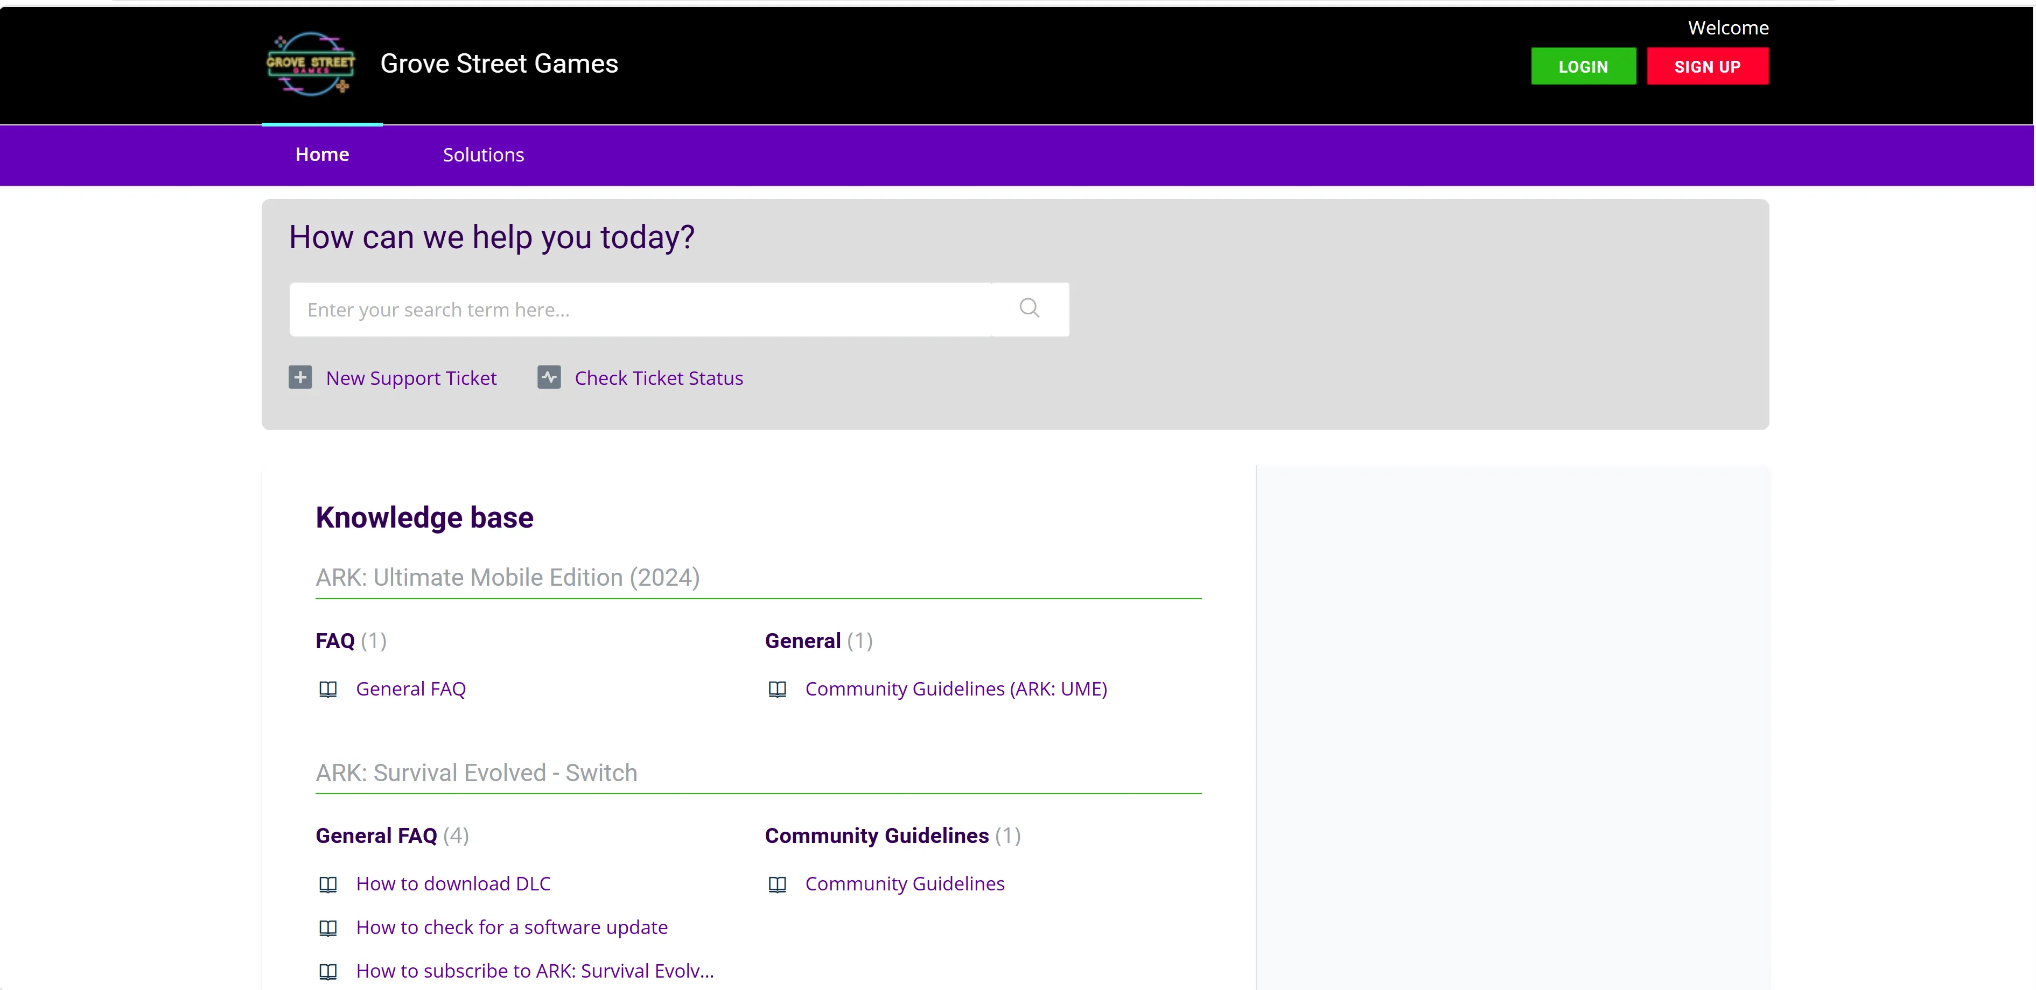Open ARK: Ultimate Mobile Edition (2024) category
The height and width of the screenshot is (990, 2036).
pyautogui.click(x=508, y=578)
